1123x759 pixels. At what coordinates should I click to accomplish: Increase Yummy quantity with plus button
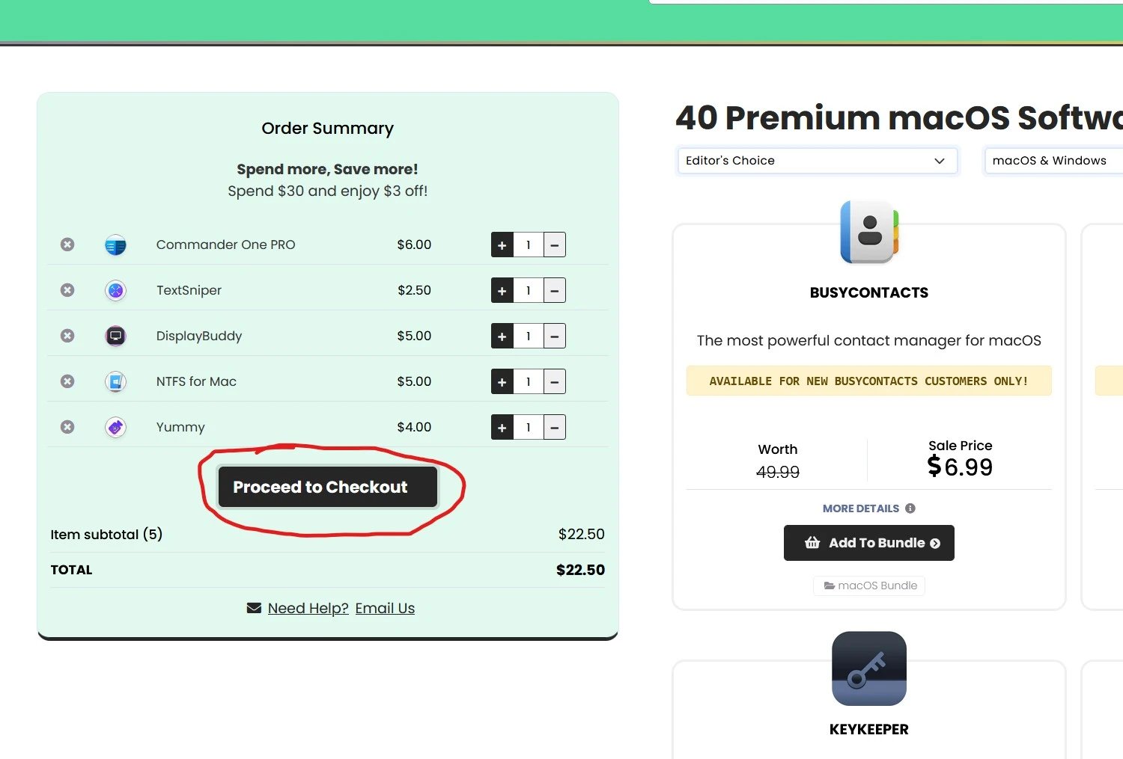click(502, 427)
